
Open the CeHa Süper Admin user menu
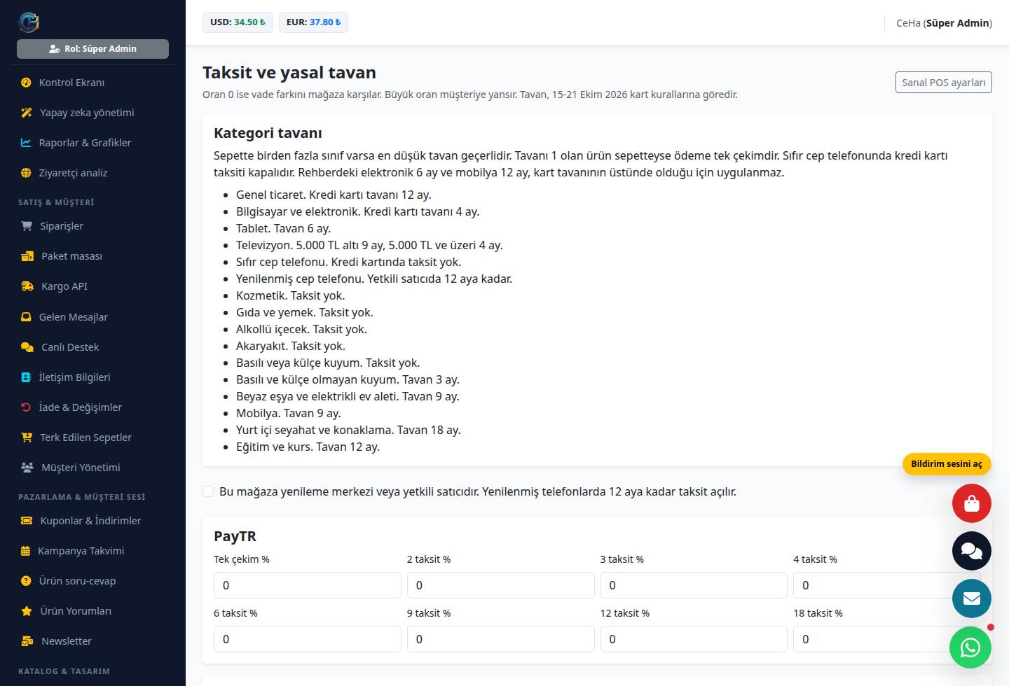pos(944,23)
